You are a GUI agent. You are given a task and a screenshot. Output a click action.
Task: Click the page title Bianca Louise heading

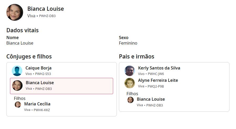[x=45, y=9]
